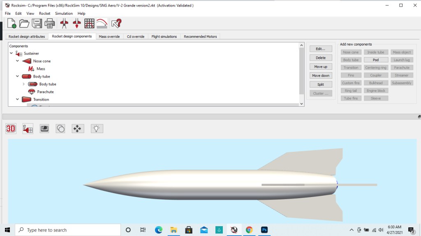This screenshot has width=421, height=236.
Task: Open Photoshop from the Windows taskbar
Action: (264, 230)
